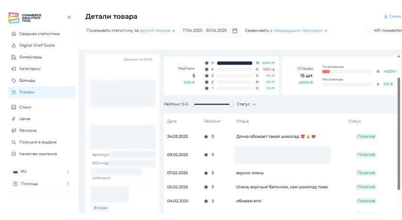The height and width of the screenshot is (220, 402).
Task: Click the star in the 04.02.2025 review row
Action: coord(206,201)
